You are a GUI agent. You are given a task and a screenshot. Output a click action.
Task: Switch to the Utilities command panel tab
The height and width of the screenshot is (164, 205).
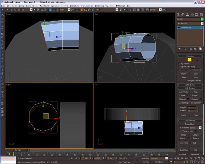tap(201, 15)
